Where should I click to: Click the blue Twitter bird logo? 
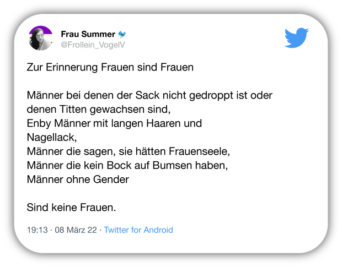pyautogui.click(x=296, y=37)
